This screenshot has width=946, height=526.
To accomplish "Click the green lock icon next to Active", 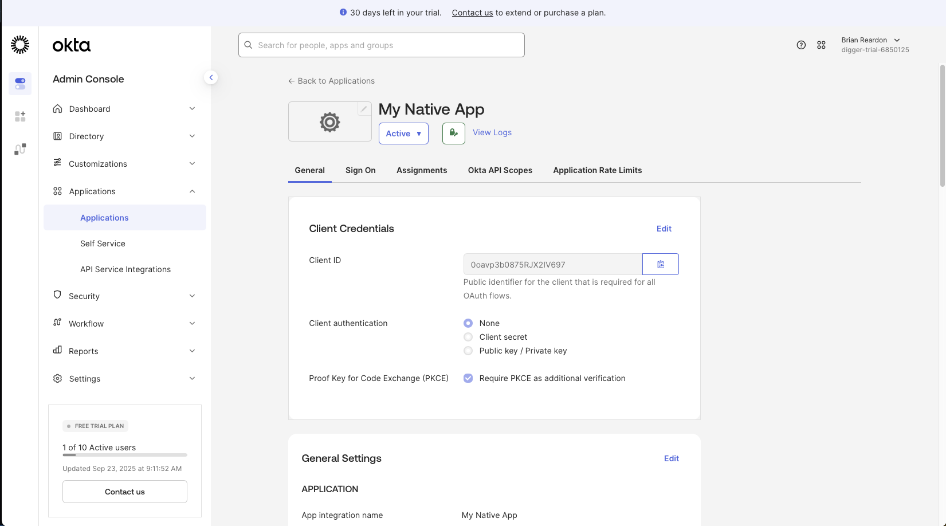I will tap(453, 133).
